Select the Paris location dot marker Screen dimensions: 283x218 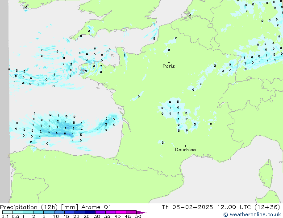[x=169, y=62]
